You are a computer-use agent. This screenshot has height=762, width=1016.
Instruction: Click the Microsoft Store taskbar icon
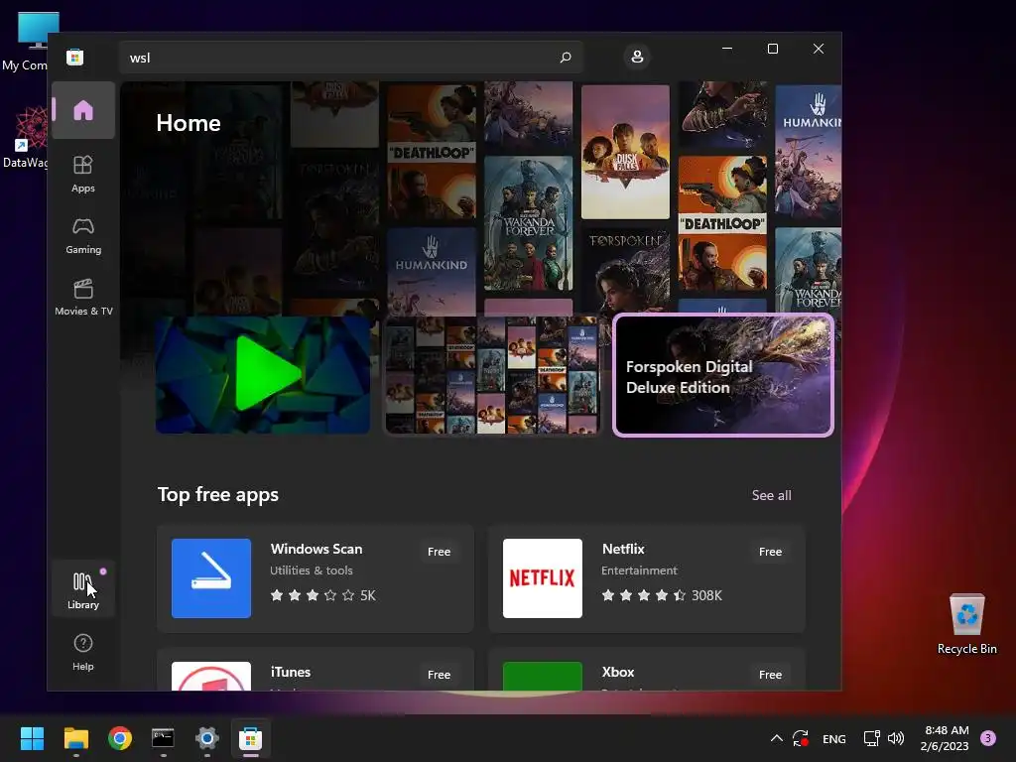250,738
